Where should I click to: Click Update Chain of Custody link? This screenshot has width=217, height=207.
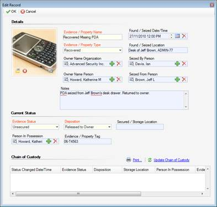[x=172, y=160]
